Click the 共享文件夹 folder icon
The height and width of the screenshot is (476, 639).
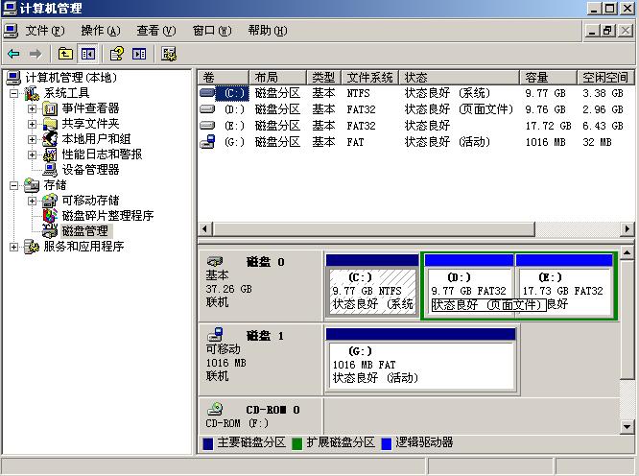[x=50, y=124]
